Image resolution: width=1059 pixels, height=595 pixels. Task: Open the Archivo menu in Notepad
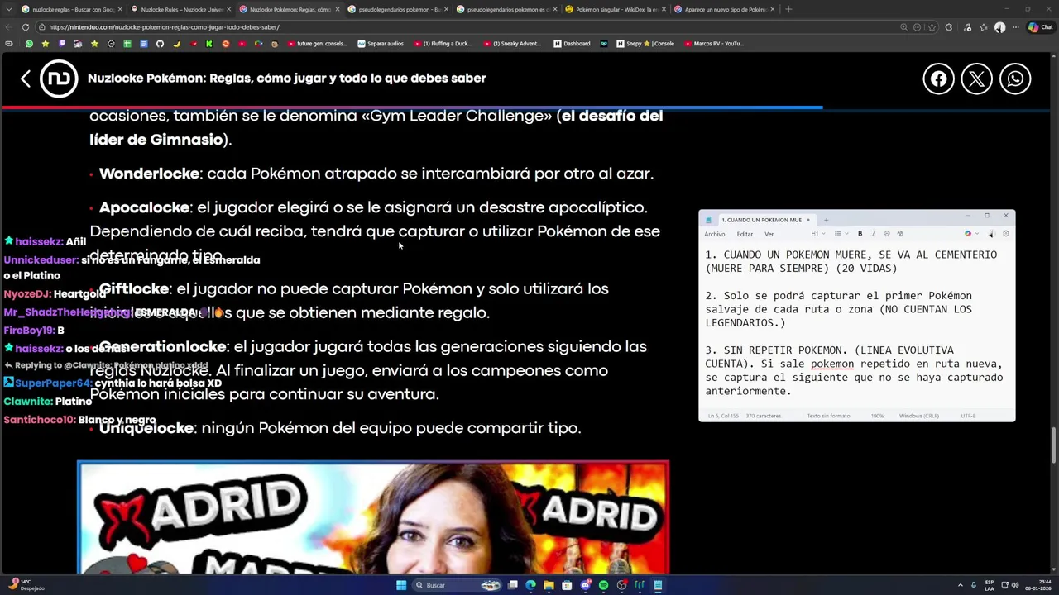click(x=714, y=234)
